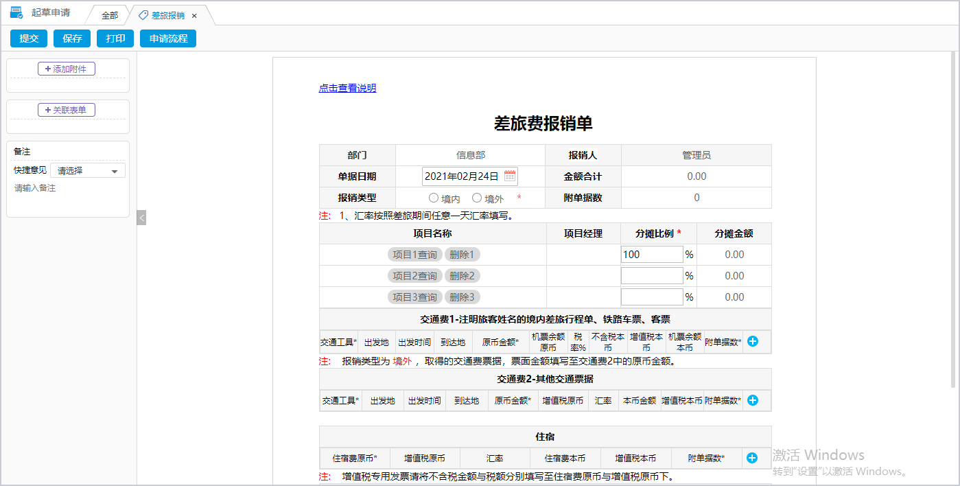Screen dimensions: 960x486
Task: Click the 起草申请 application icon top-left
Action: coord(16,12)
